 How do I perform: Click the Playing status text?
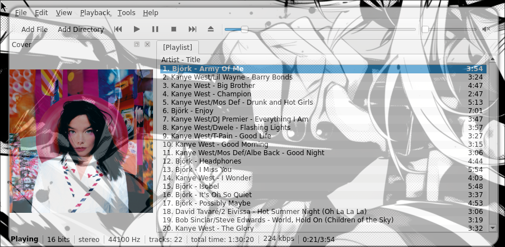[25, 239]
